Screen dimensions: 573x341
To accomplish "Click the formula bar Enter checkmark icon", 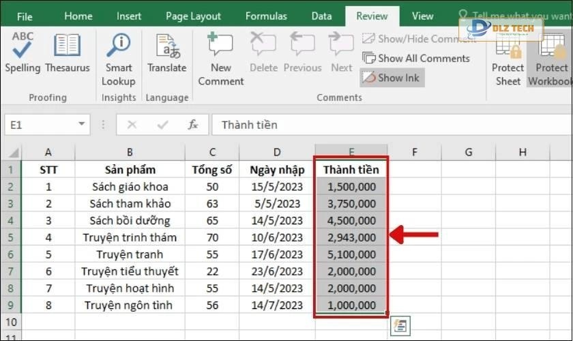I will point(162,125).
